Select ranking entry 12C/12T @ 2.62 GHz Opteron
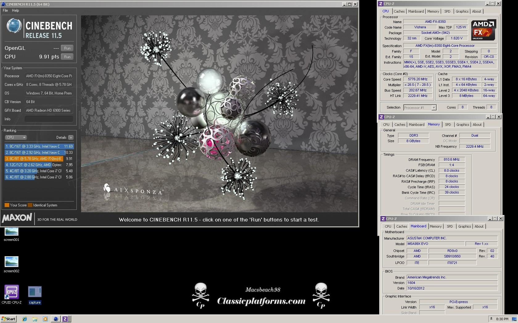Image resolution: width=518 pixels, height=323 pixels. (x=39, y=165)
